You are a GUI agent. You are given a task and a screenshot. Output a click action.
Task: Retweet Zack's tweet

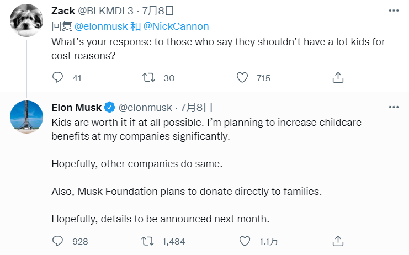click(149, 78)
